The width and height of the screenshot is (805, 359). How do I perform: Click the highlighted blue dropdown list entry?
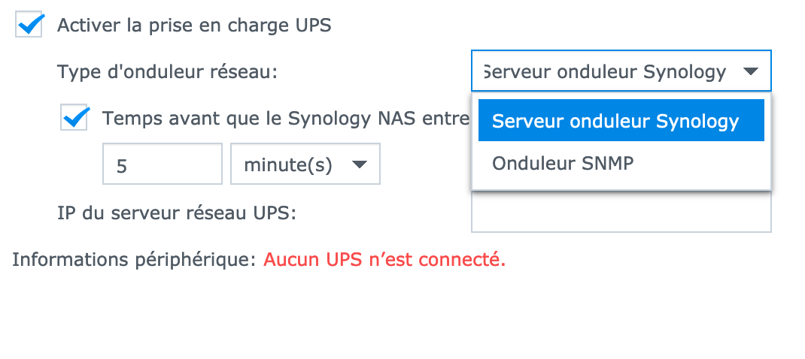[x=615, y=121]
